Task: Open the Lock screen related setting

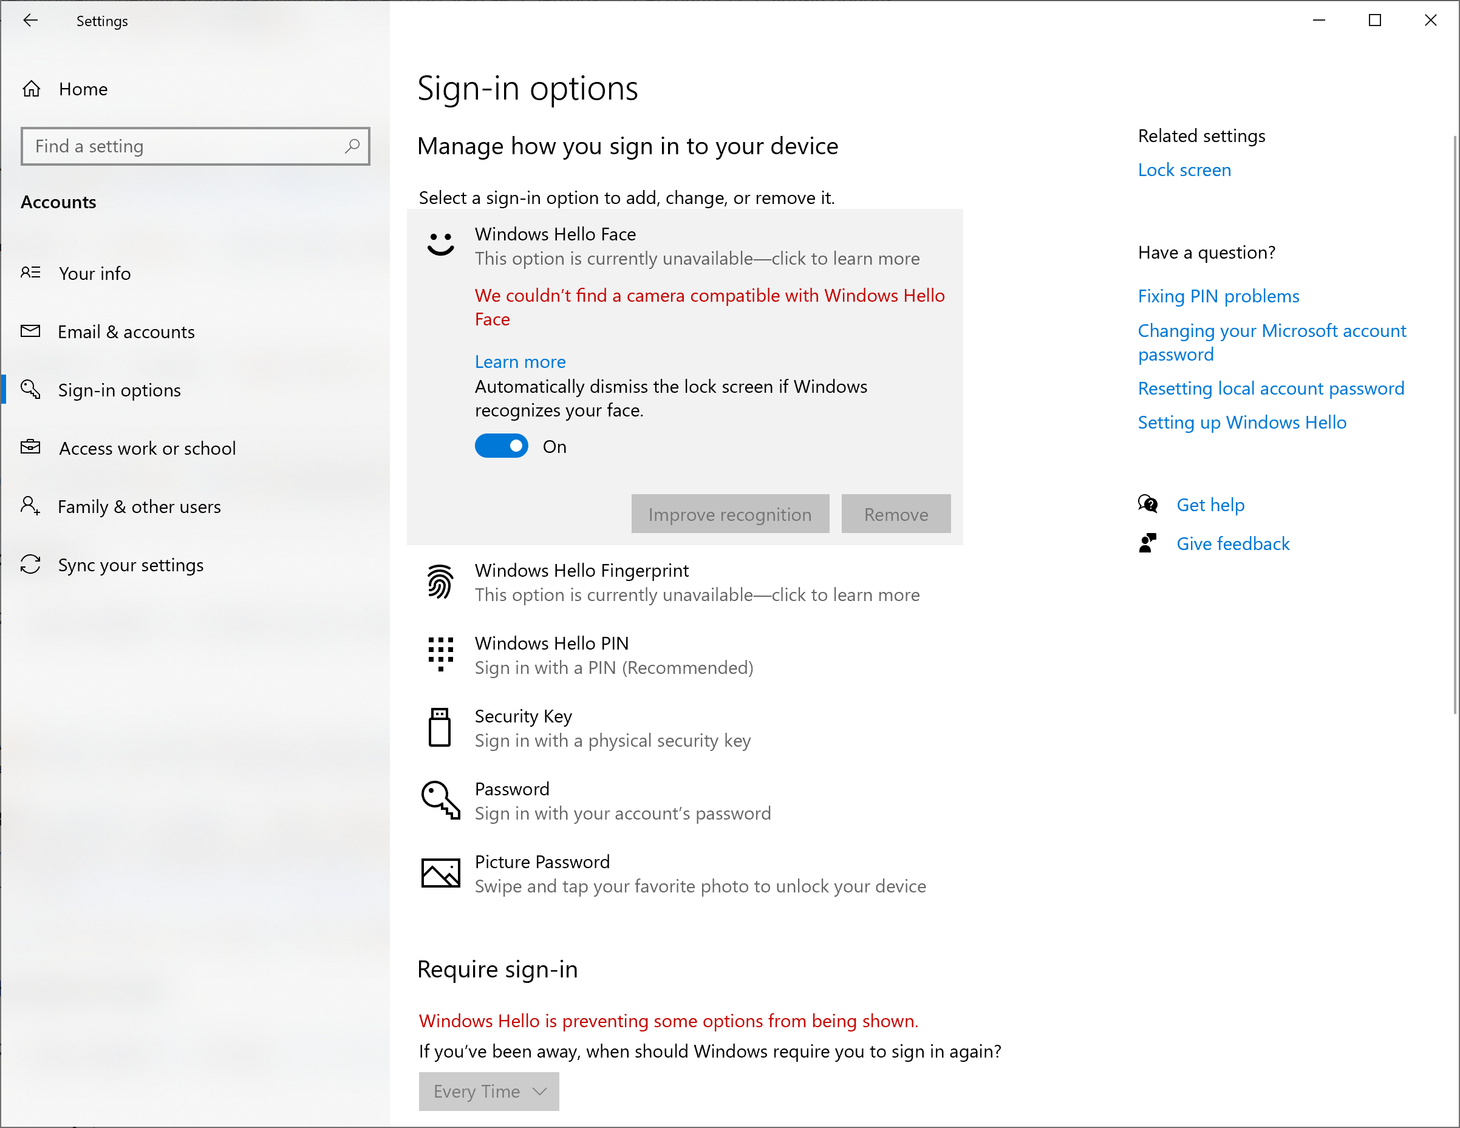Action: pos(1184,170)
